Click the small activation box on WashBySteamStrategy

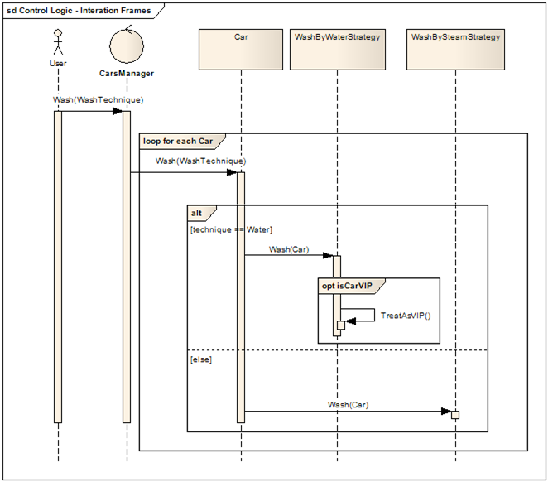tap(455, 415)
